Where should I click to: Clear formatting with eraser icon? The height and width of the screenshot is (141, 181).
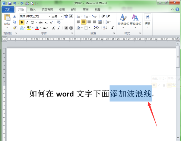[59, 23]
